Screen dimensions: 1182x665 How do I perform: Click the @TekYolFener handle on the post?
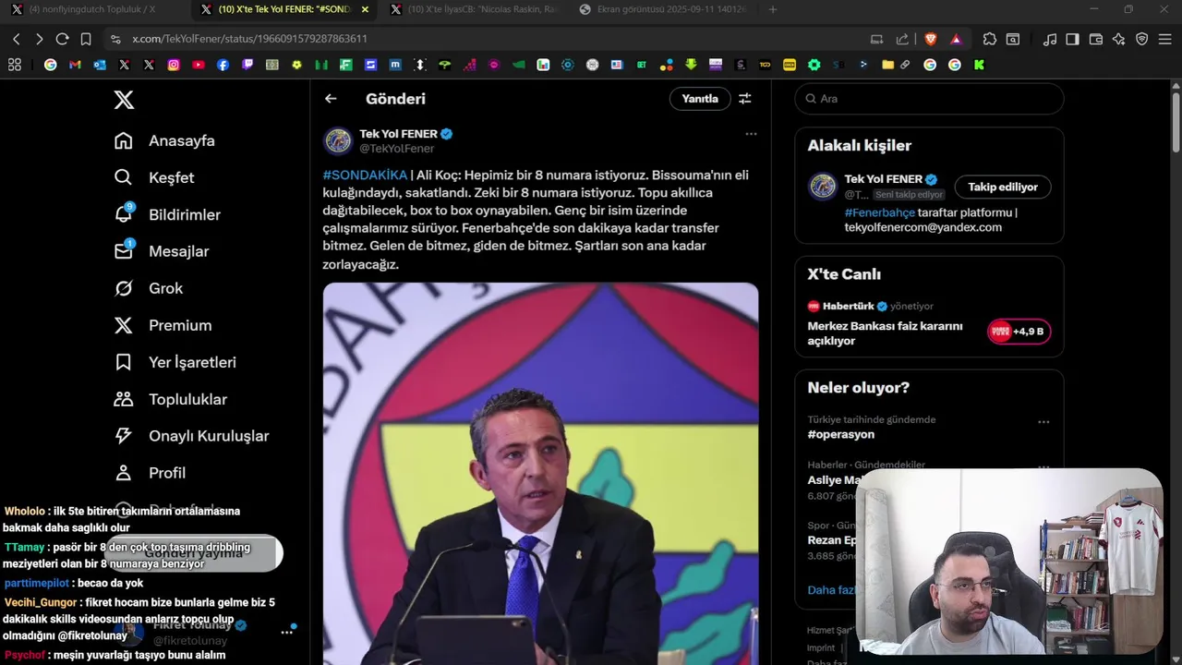396,149
